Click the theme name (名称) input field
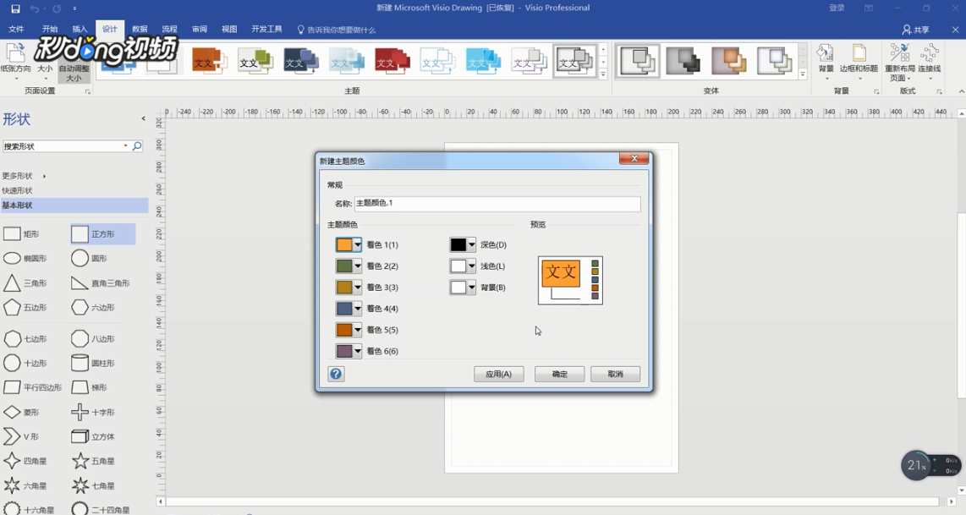This screenshot has height=515, width=966. click(497, 203)
